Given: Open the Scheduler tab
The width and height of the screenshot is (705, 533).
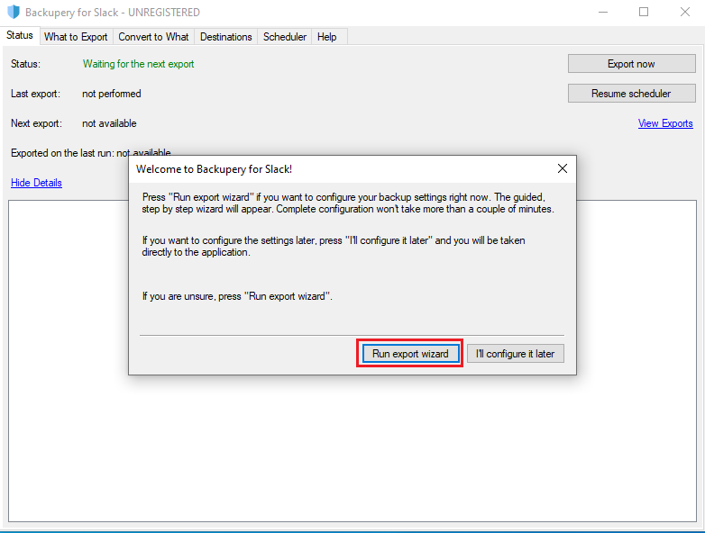Looking at the screenshot, I should (x=285, y=37).
